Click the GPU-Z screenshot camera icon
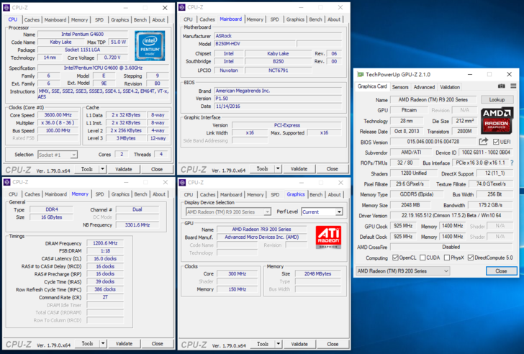Screen dimensions: 524x354 pyautogui.click(x=501, y=87)
